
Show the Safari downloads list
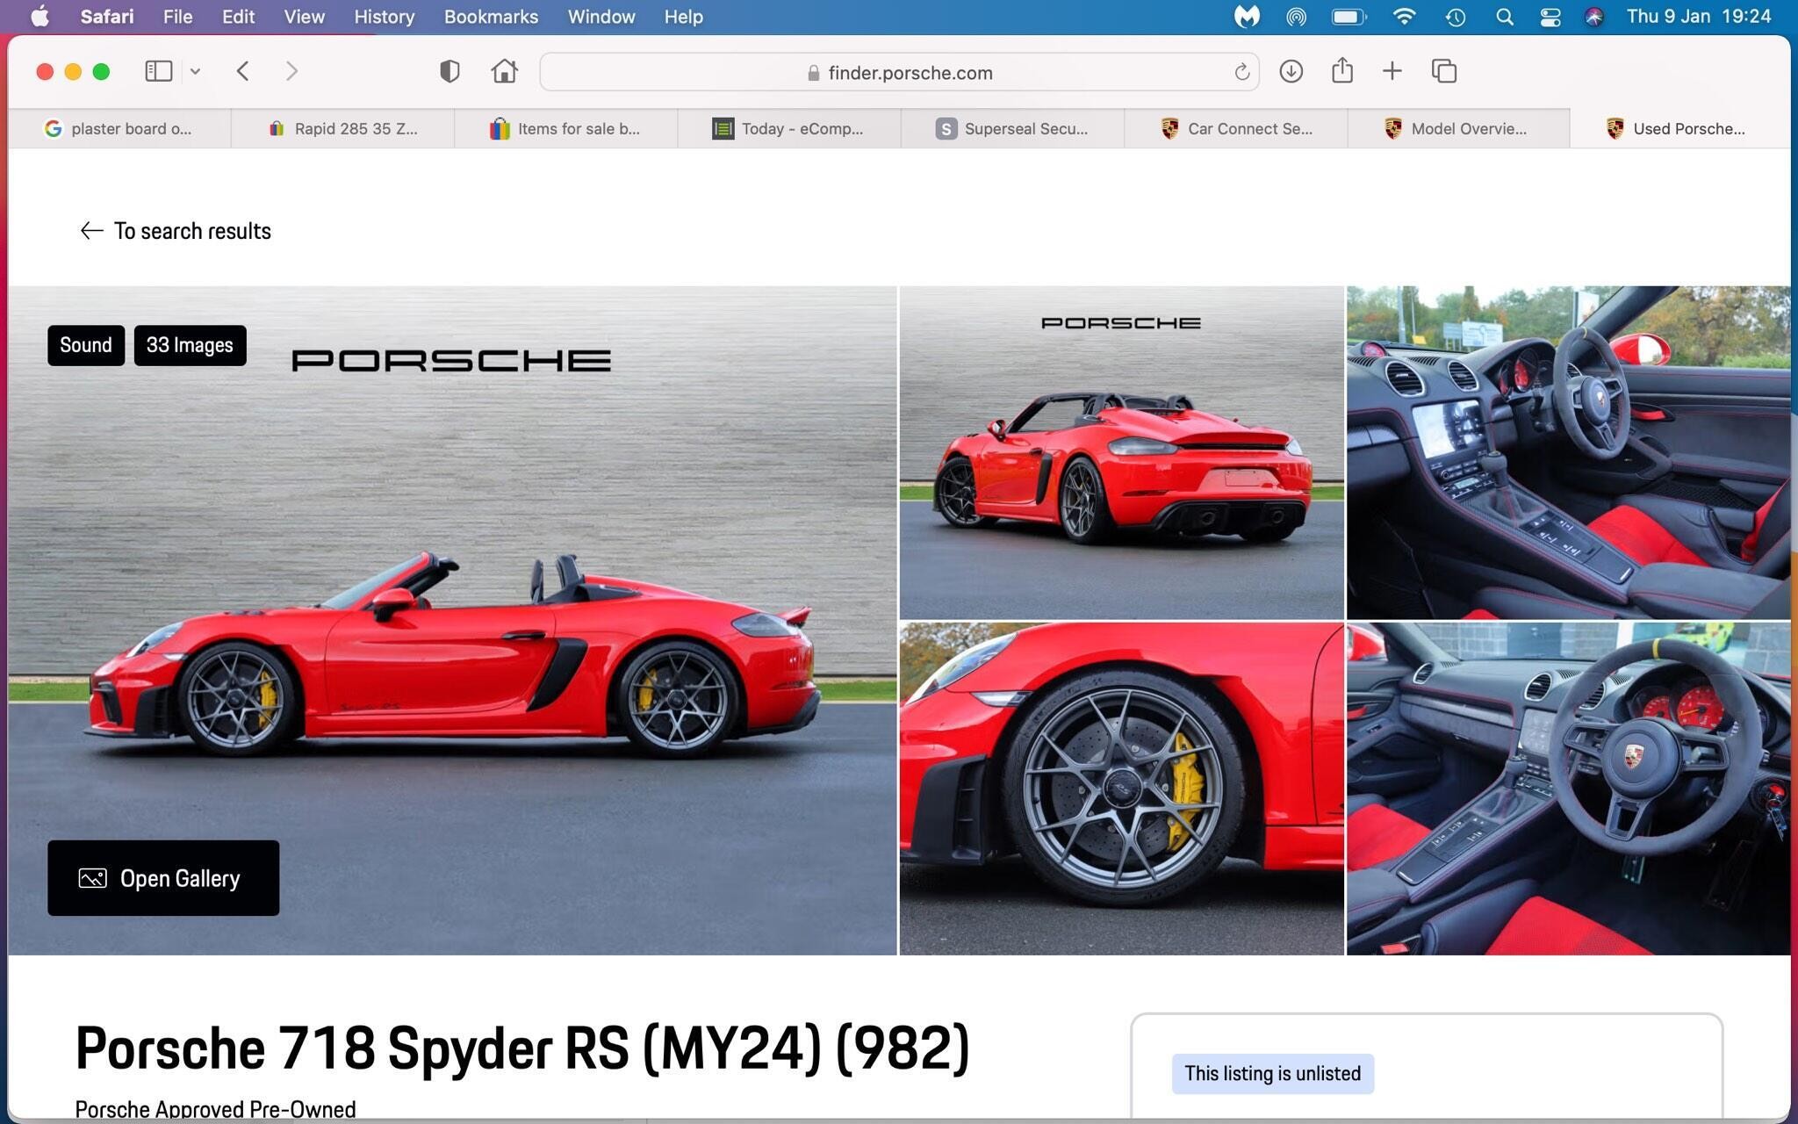pos(1291,71)
